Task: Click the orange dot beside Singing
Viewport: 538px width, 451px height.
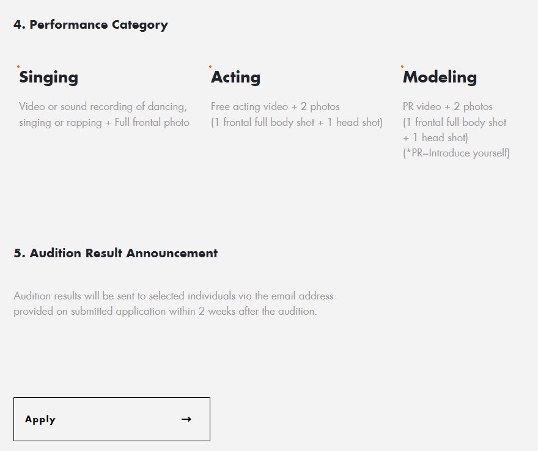Action: pyautogui.click(x=18, y=67)
